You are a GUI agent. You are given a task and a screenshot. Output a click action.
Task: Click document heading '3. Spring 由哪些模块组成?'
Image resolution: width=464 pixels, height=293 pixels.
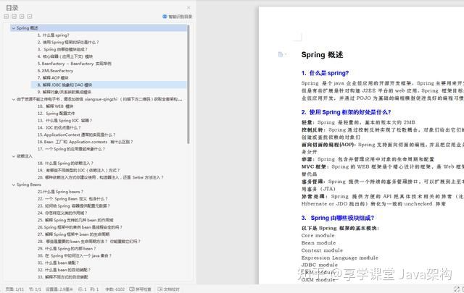pos(338,218)
